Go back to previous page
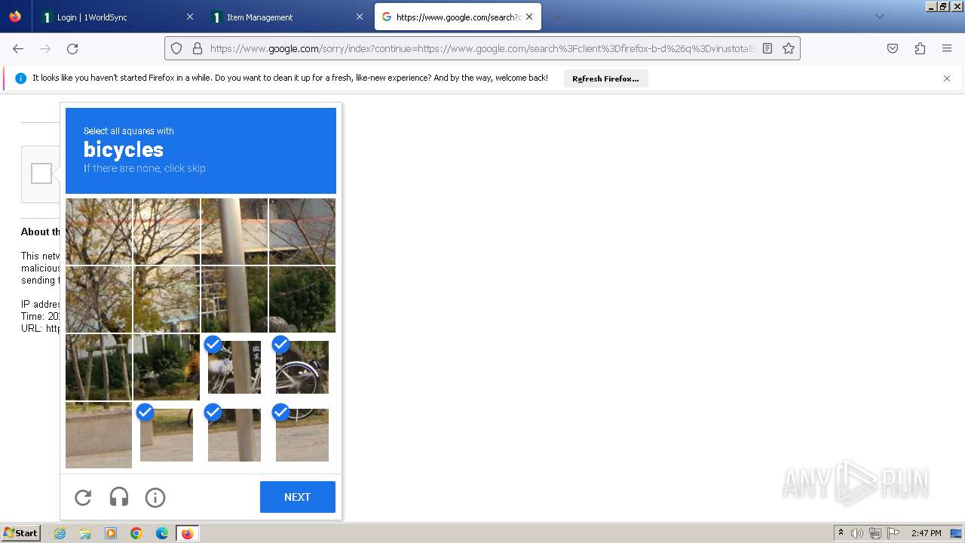This screenshot has height=543, width=965. (18, 48)
